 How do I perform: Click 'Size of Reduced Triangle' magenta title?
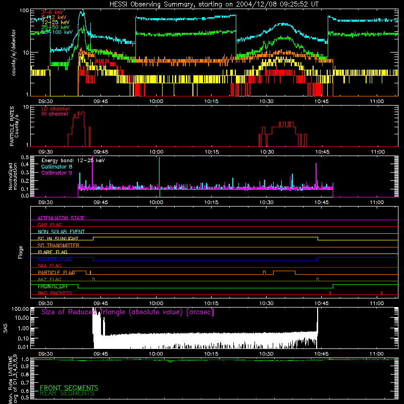tap(128, 312)
